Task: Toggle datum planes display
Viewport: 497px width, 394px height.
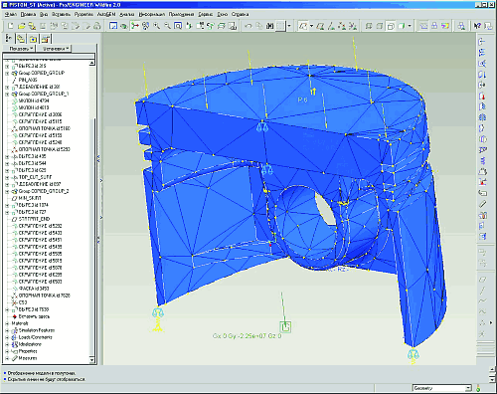Action: [423, 26]
